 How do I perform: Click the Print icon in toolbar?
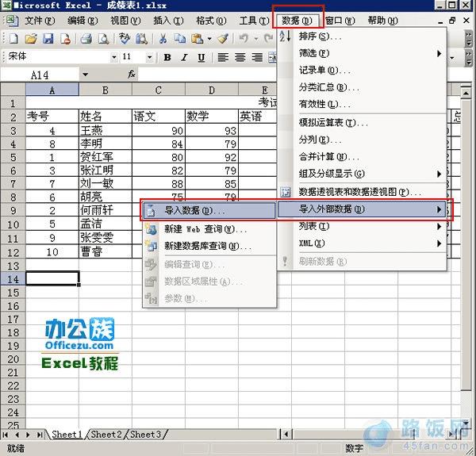point(86,39)
